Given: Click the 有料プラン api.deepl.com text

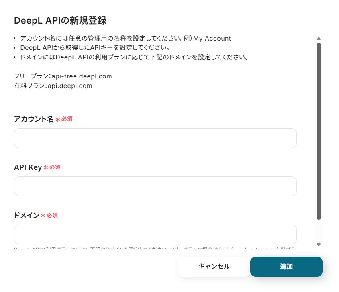Looking at the screenshot, I should (x=53, y=86).
